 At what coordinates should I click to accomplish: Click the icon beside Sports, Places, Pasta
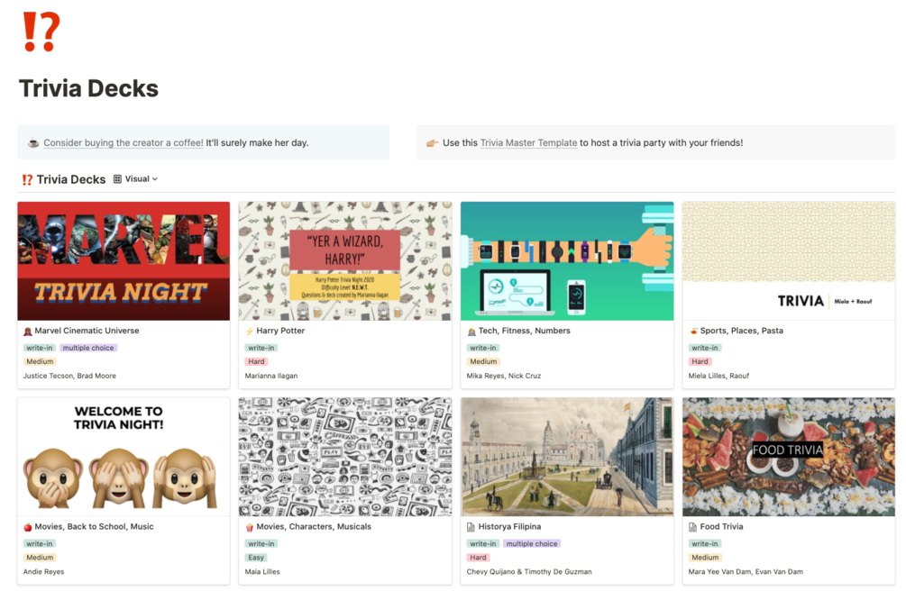coord(692,331)
